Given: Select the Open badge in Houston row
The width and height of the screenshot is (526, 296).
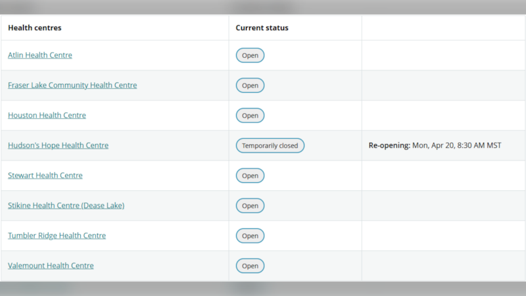Looking at the screenshot, I should pyautogui.click(x=250, y=116).
